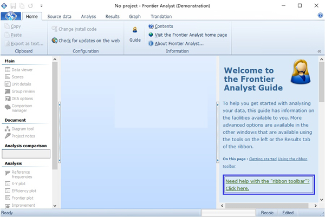Open the ribbon toolbar help link
325x217 pixels.
pos(268,185)
